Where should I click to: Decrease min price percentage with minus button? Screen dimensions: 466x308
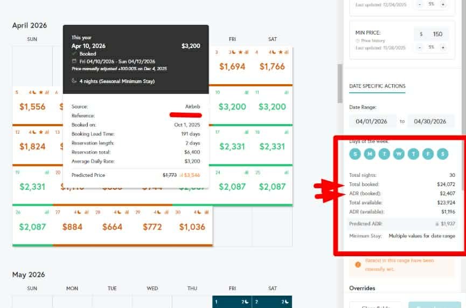420,47
